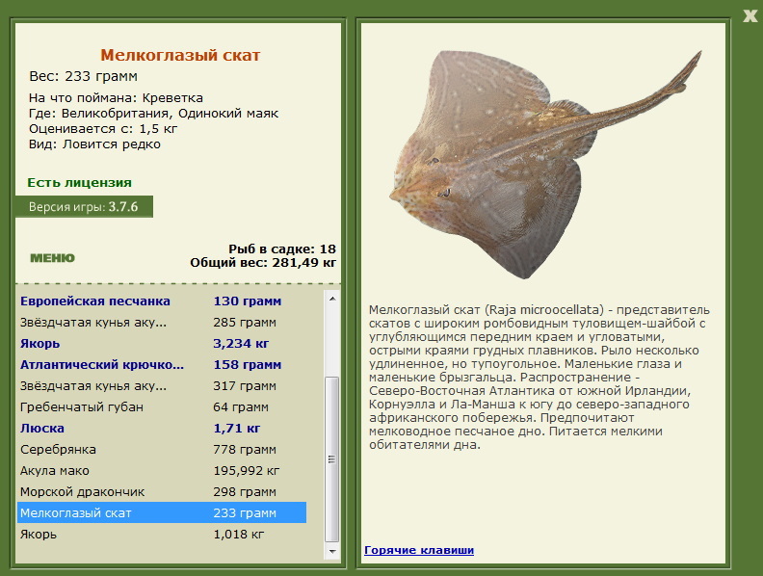Close the fish info window with X
This screenshot has height=576, width=763.
pos(750,16)
